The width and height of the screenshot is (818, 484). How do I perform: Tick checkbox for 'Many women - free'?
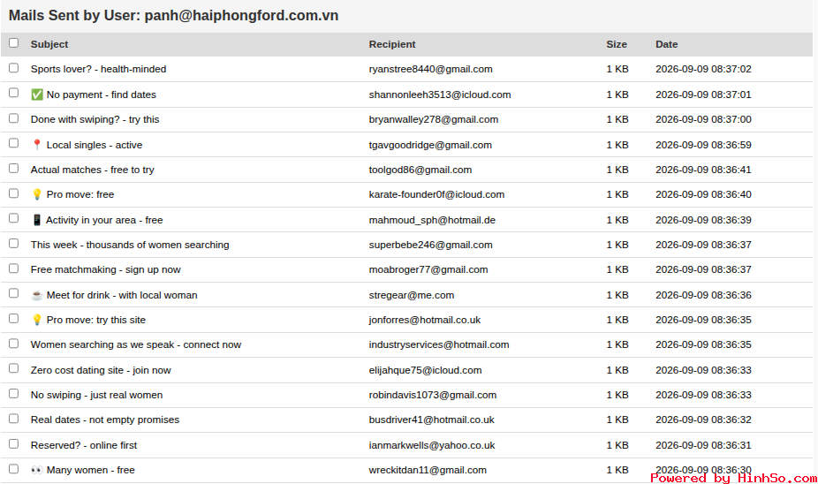pyautogui.click(x=13, y=468)
